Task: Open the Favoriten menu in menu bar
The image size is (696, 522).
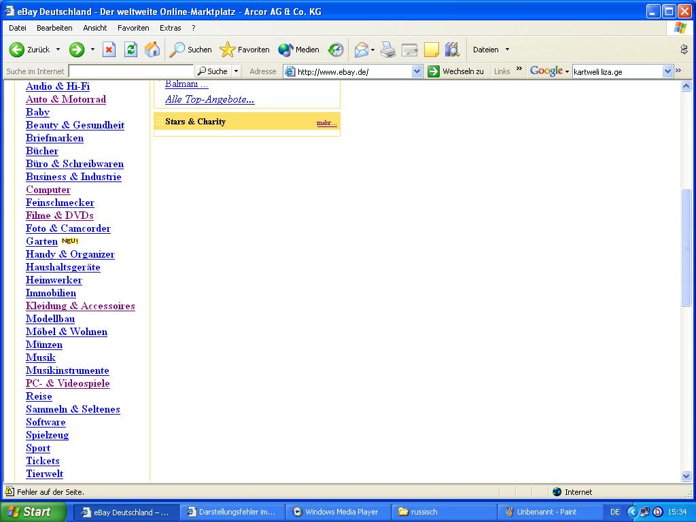Action: pyautogui.click(x=133, y=27)
